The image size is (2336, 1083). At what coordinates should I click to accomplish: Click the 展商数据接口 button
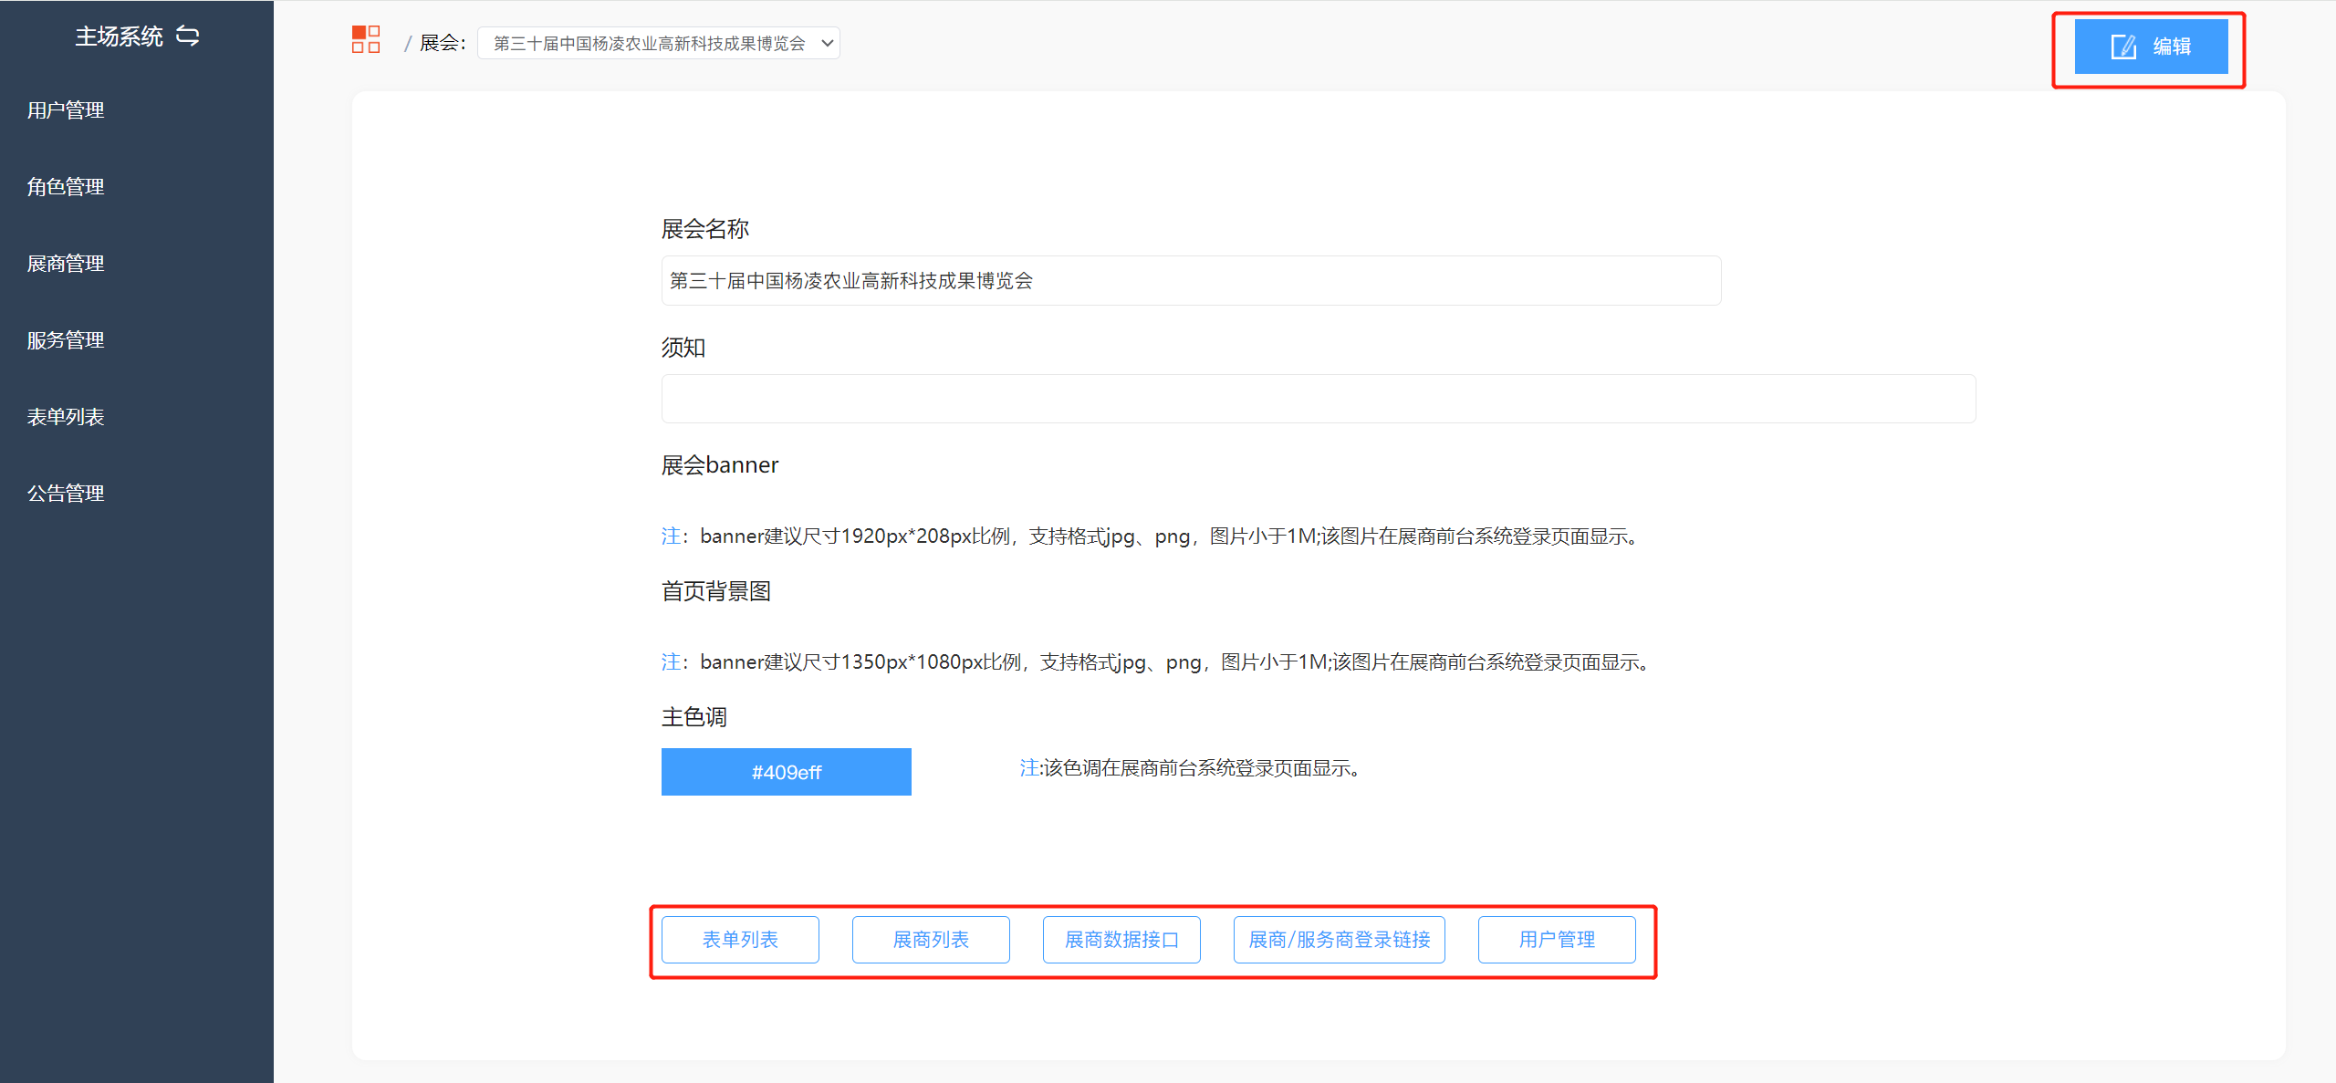pos(1121,940)
